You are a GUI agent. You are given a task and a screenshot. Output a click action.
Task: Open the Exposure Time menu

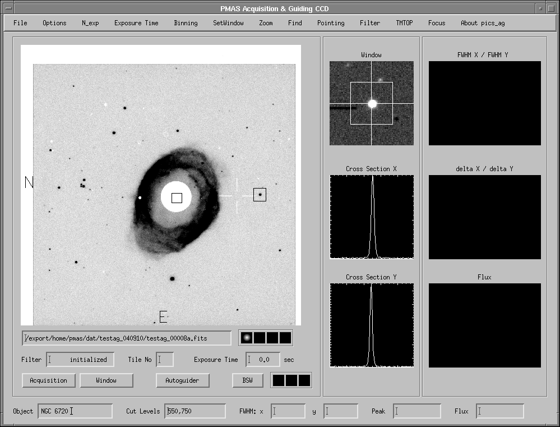point(136,23)
